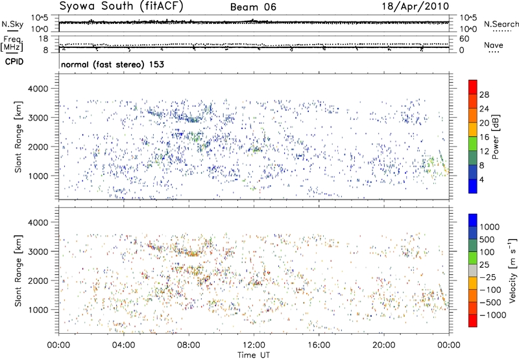Click the '60' tick on the Nave axis
Image resolution: width=519 pixels, height=359 pixels.
point(465,39)
